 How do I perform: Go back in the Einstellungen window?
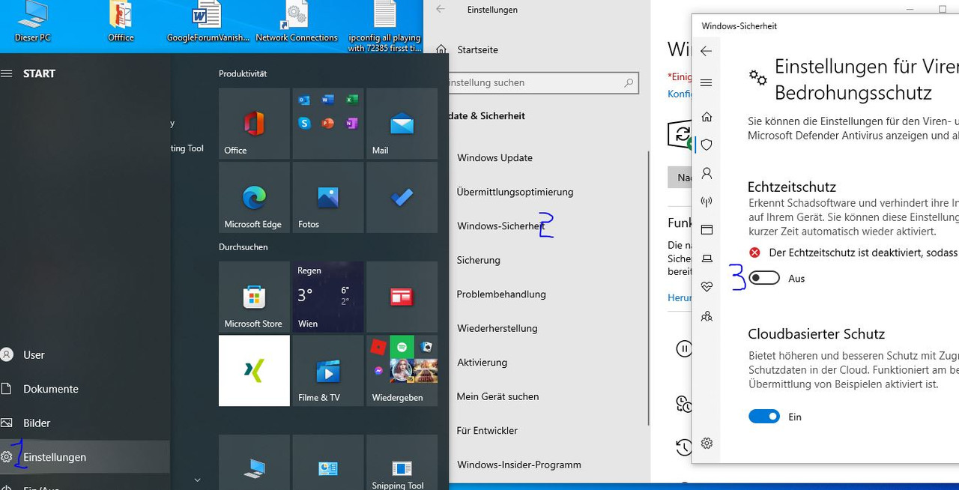click(x=441, y=10)
